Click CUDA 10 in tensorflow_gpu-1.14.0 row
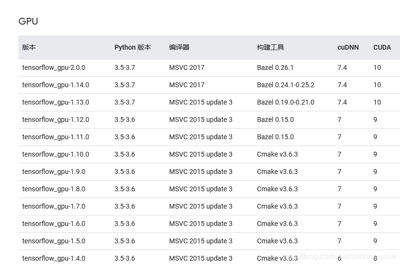This screenshot has width=400, height=265. [x=377, y=85]
